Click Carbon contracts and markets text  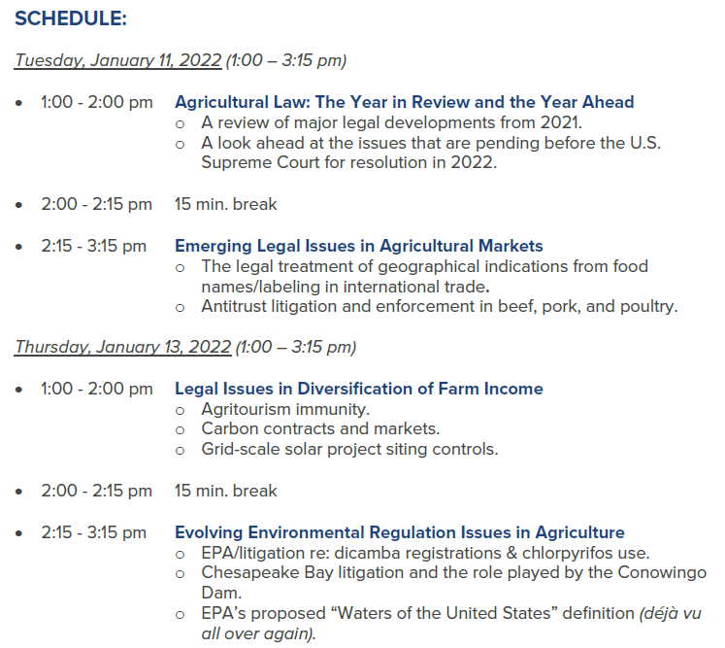(320, 428)
